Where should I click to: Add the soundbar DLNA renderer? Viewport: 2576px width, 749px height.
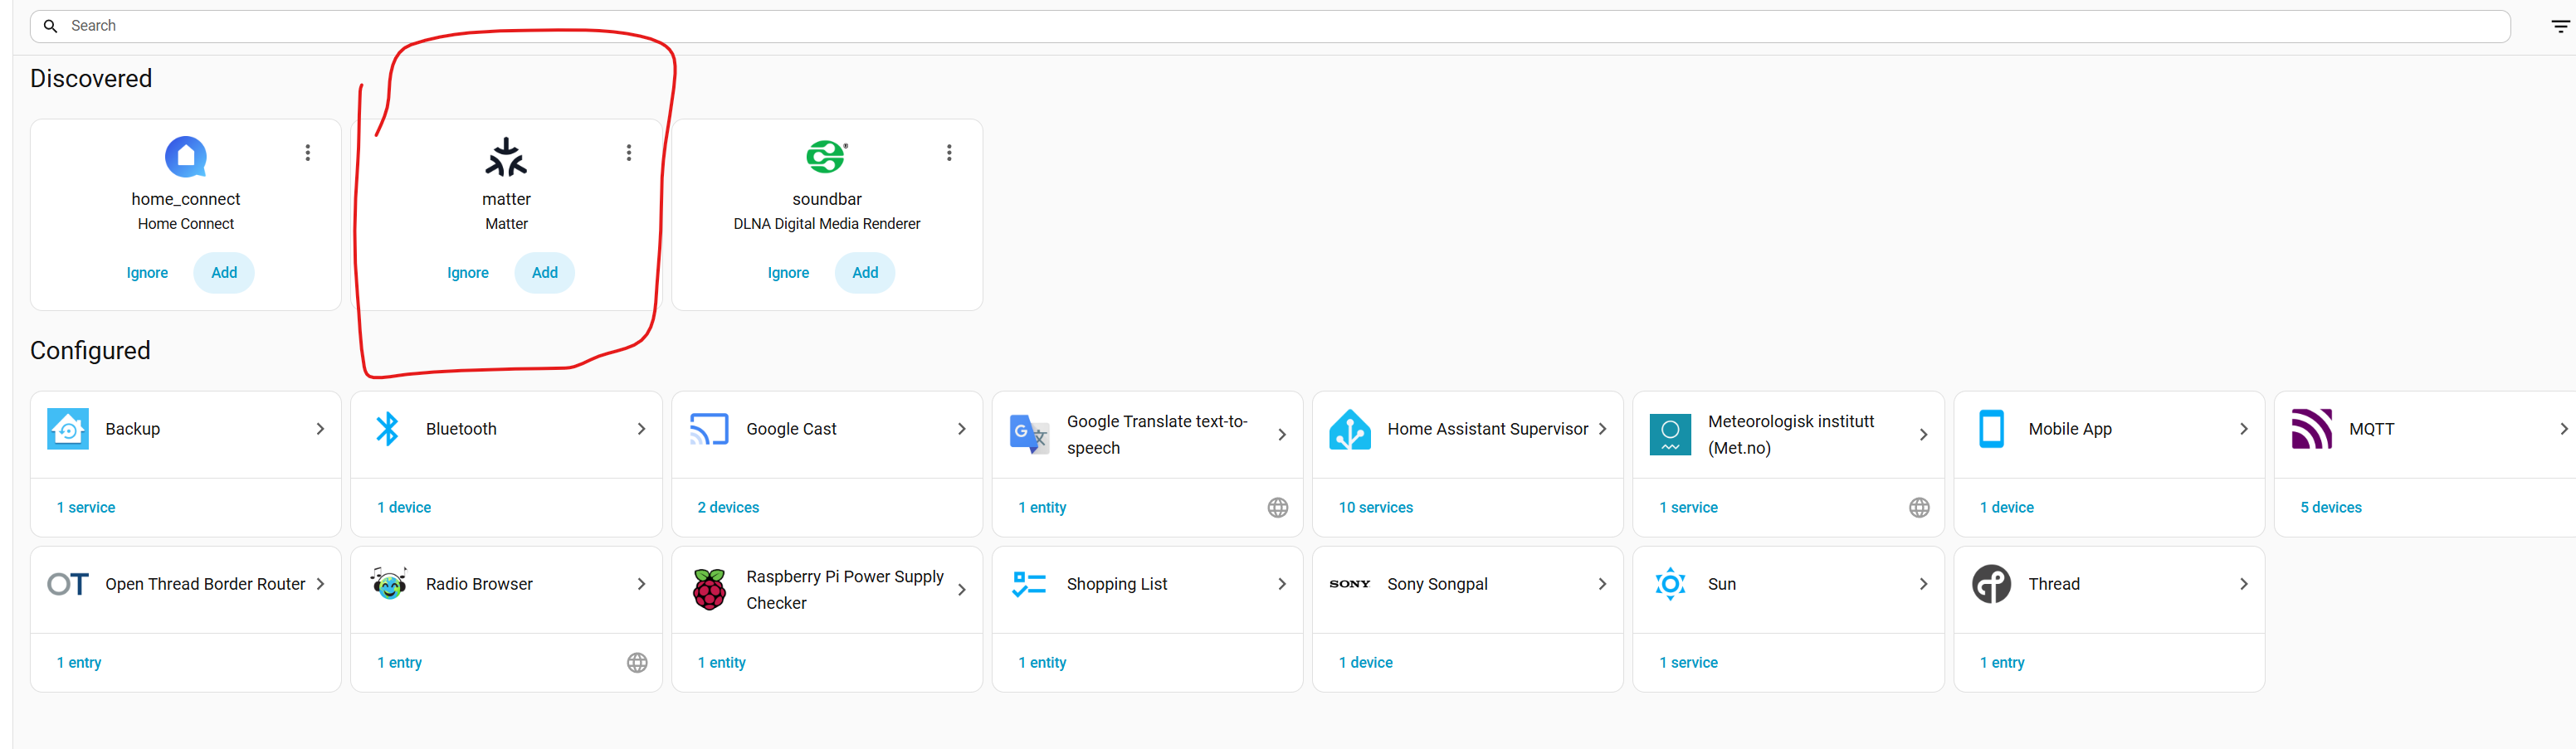865,273
